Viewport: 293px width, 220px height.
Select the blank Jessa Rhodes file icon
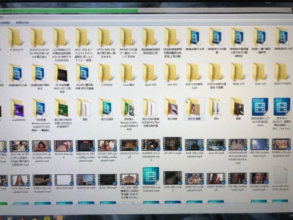click(281, 175)
